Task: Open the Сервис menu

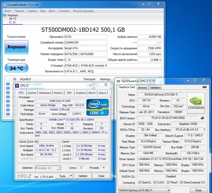Action: [32, 11]
